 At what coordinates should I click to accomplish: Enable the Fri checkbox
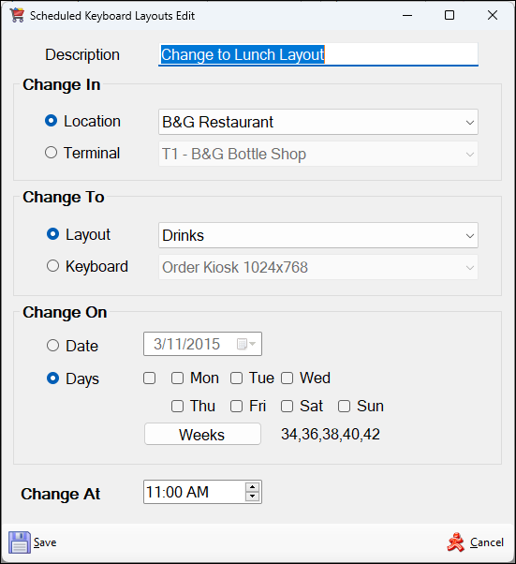(236, 406)
